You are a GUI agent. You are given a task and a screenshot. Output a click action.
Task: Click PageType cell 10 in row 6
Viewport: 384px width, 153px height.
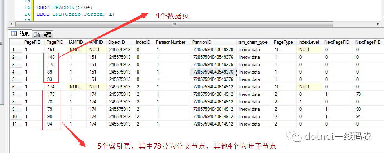coord(284,87)
